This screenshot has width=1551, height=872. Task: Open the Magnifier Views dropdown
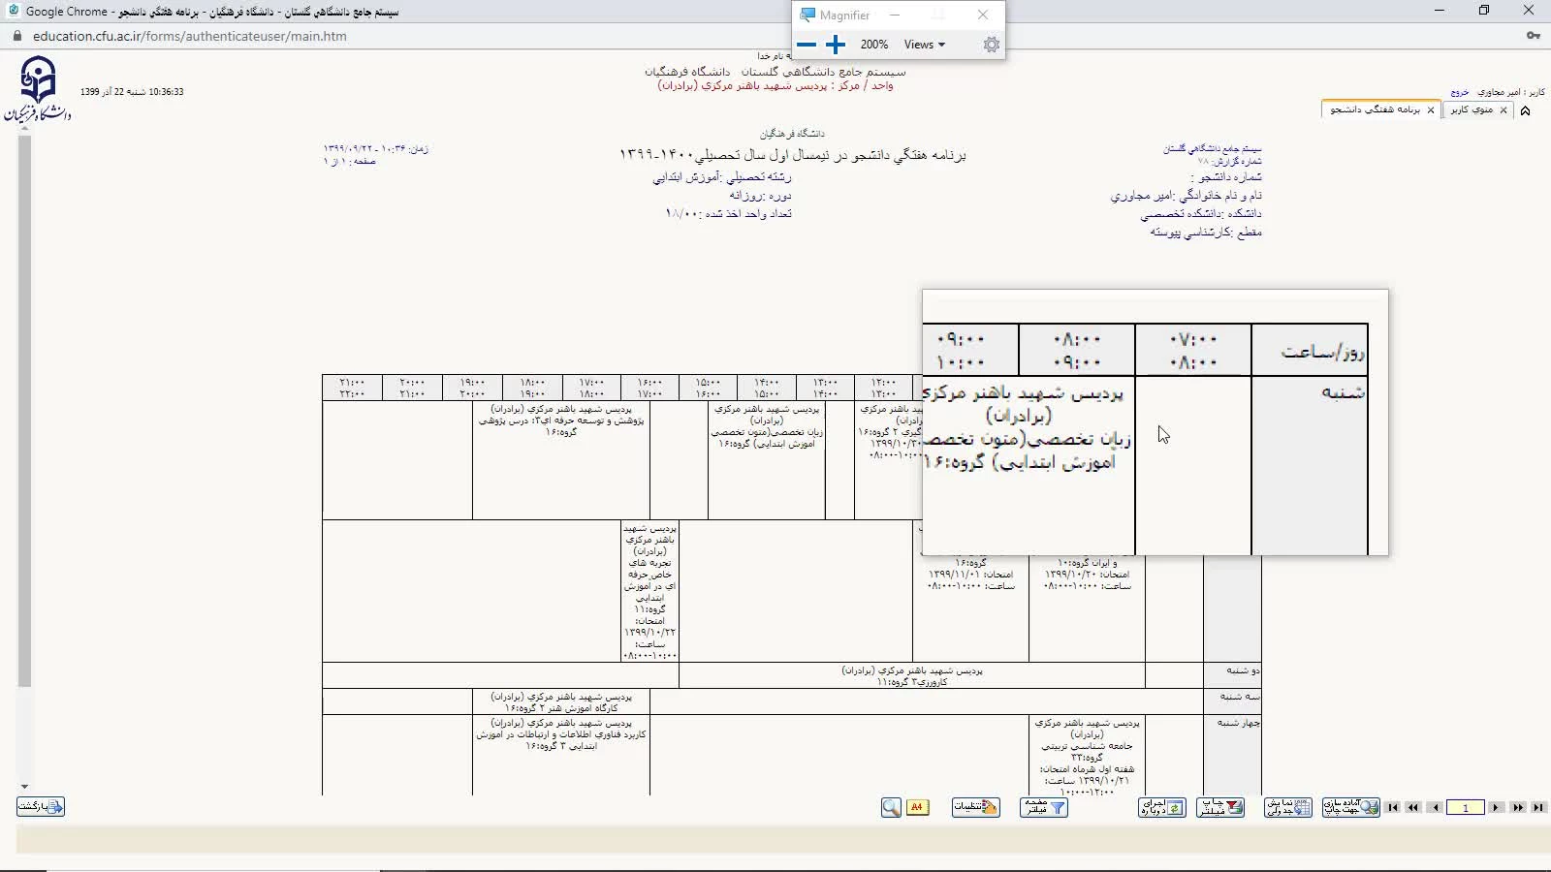(924, 45)
